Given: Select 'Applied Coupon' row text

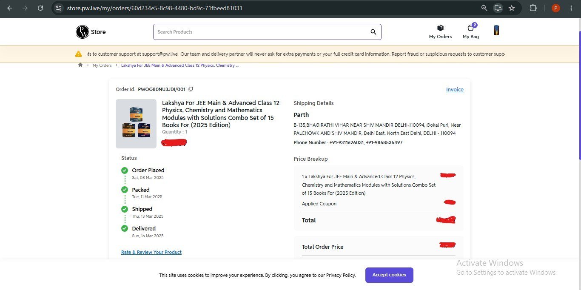Looking at the screenshot, I should (x=319, y=204).
